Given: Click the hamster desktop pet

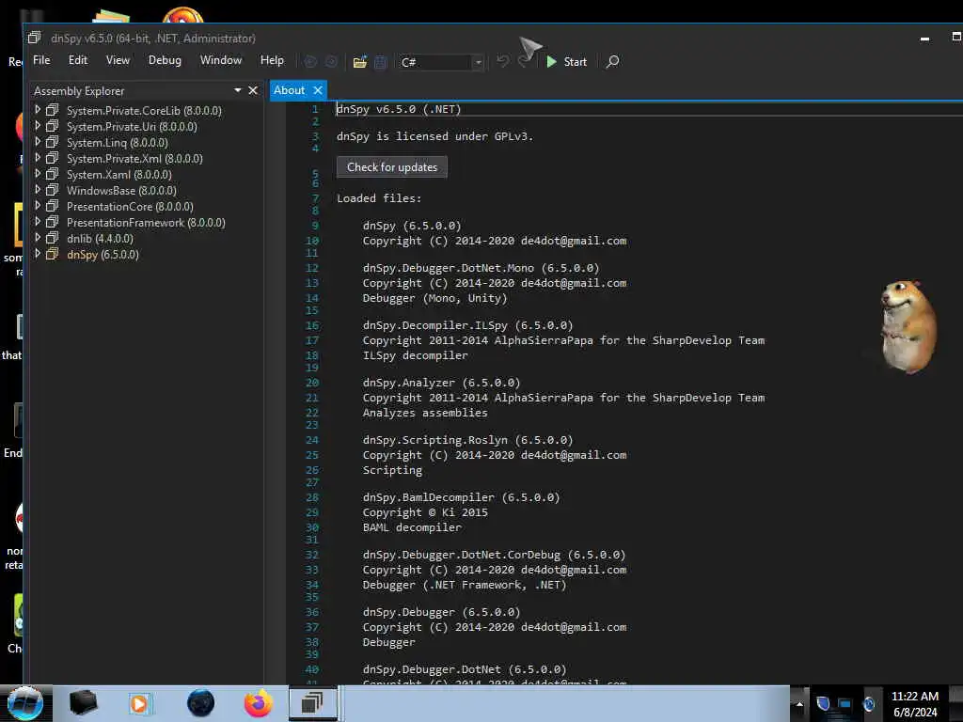Looking at the screenshot, I should pos(908,326).
